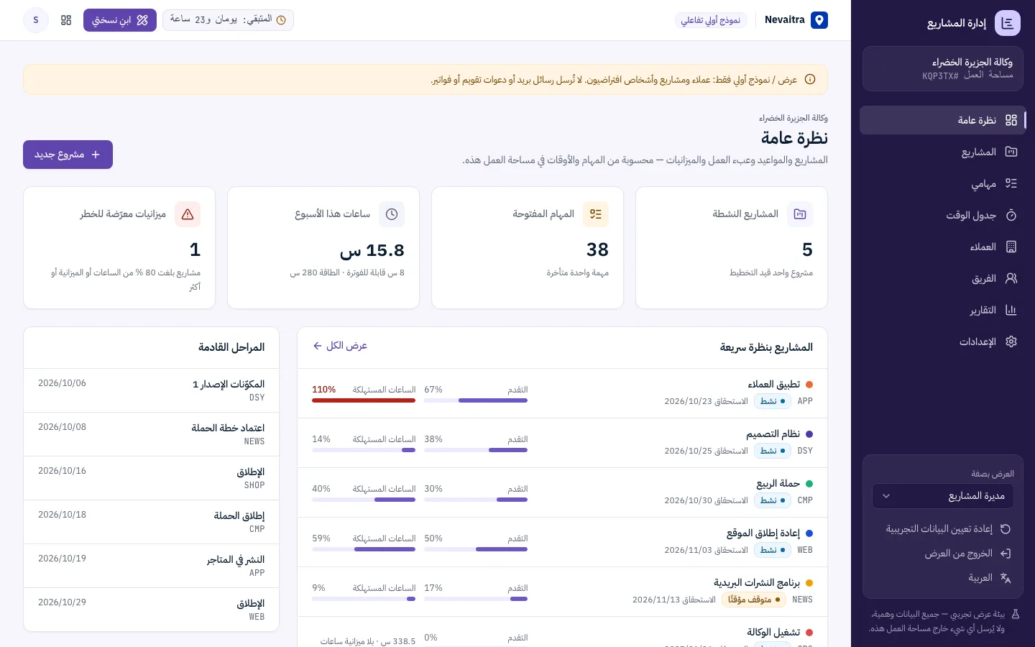Click إعادة تعيين البيانات التجريبية reset button
The height and width of the screenshot is (647, 1035).
pos(942,529)
